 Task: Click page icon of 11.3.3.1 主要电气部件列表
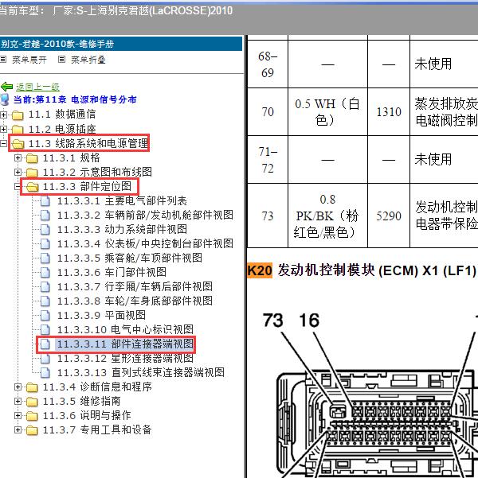[x=45, y=201]
